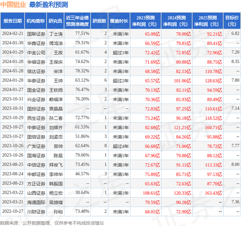This screenshot has width=241, height=226.
Task: Click analyst name 傅鸿浩
Action: click(56, 43)
